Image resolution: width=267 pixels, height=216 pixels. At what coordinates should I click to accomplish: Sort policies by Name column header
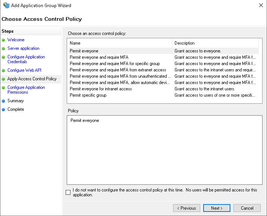(119, 43)
